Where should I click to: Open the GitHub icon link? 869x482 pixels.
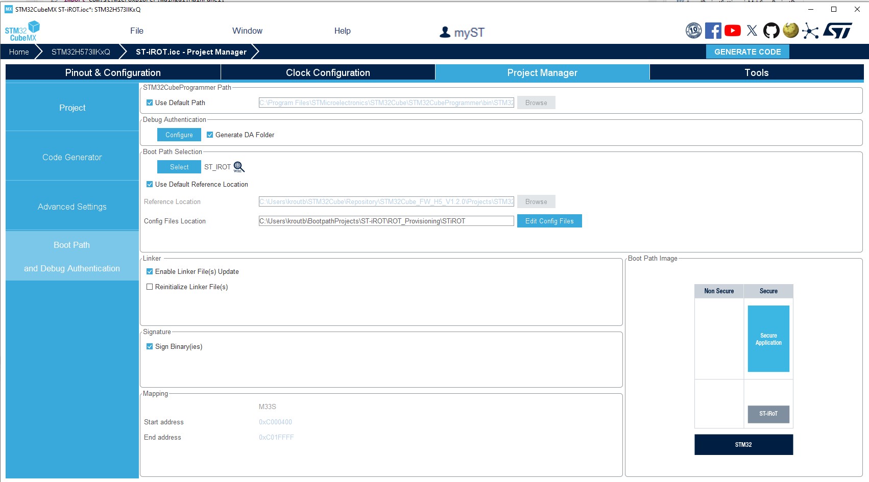click(x=771, y=31)
